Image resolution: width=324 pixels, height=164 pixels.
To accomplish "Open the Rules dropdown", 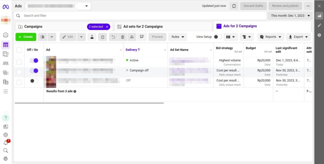I will tap(178, 37).
